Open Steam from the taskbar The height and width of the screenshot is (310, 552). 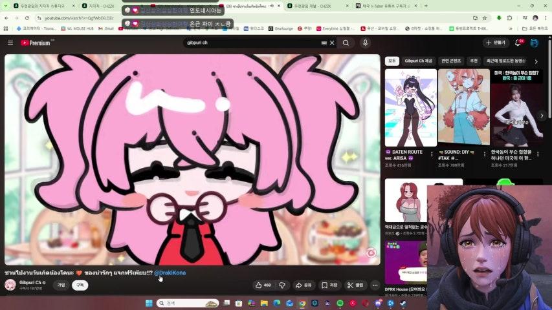(403, 303)
